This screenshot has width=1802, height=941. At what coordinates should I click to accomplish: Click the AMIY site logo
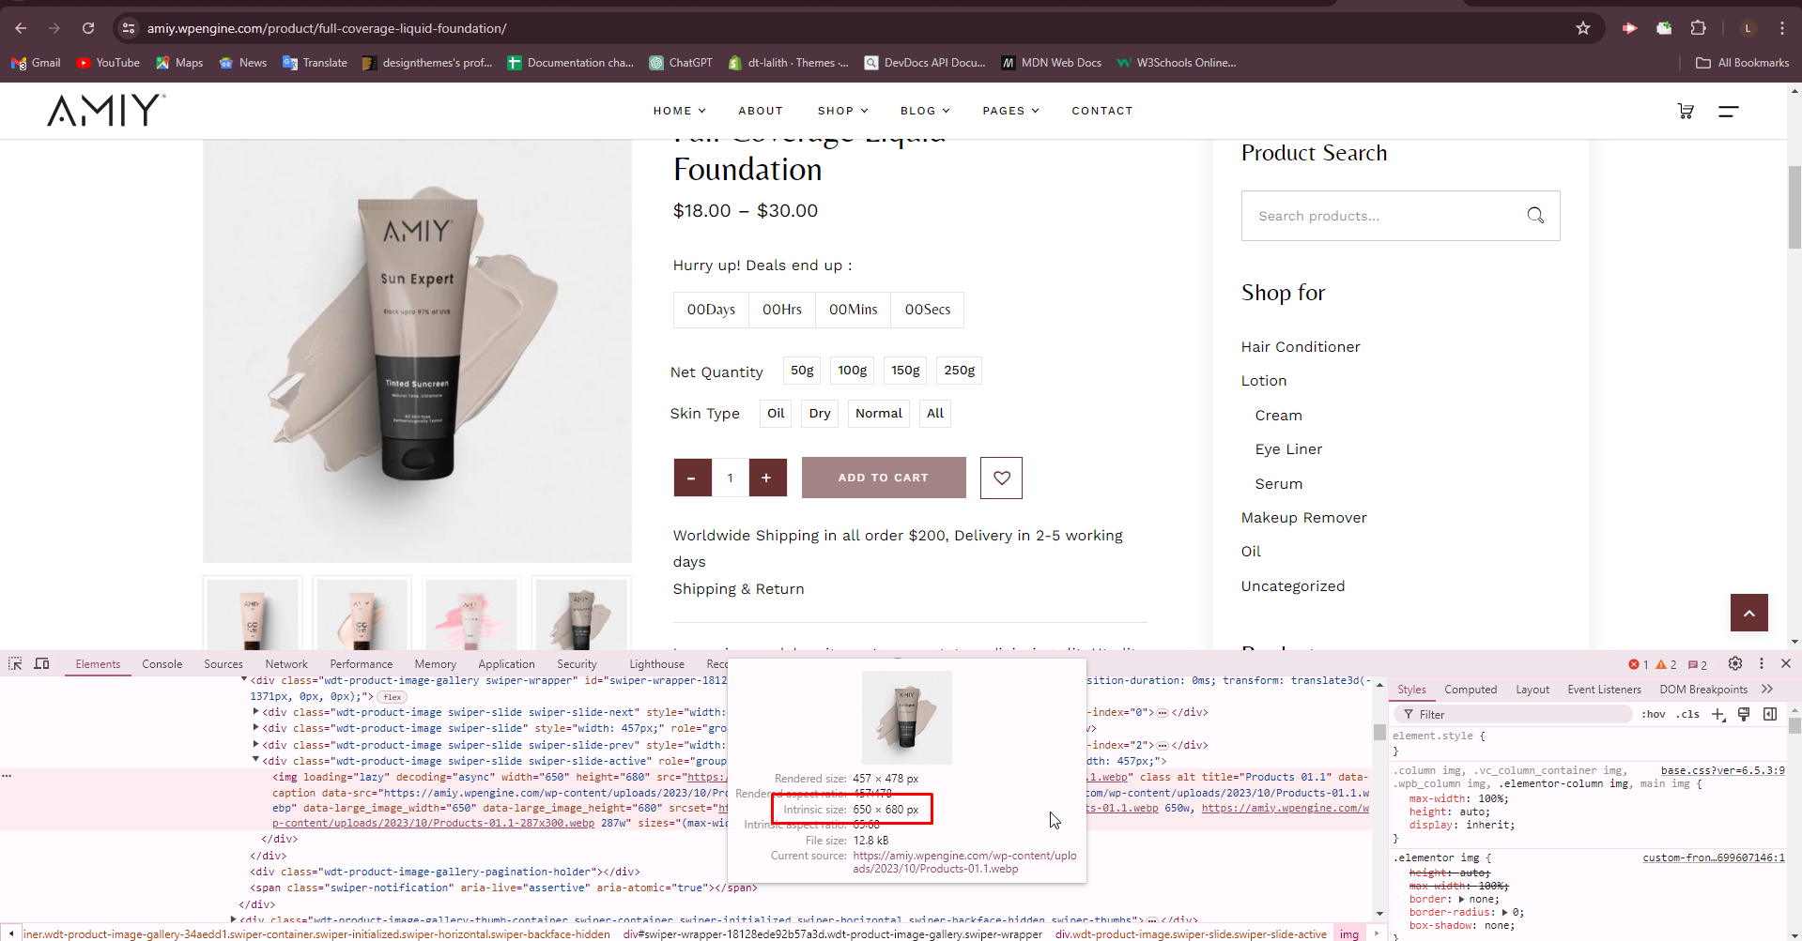tap(106, 110)
